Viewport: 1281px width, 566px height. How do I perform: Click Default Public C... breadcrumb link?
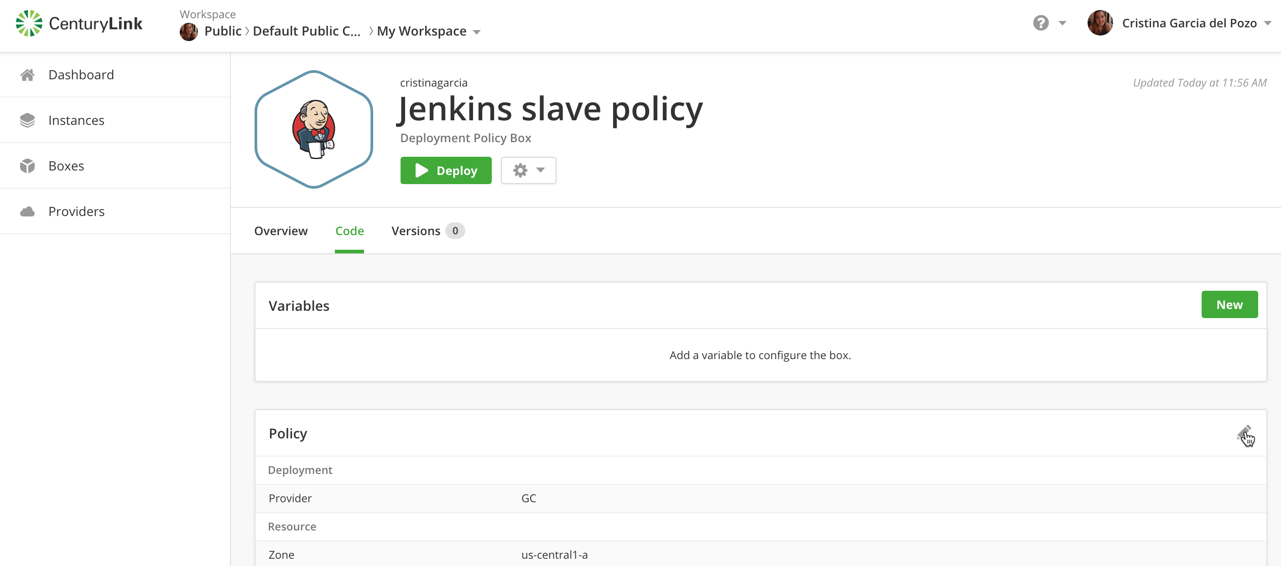pos(306,31)
